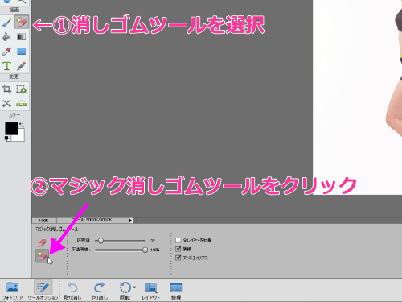Choose the plain Eraser in tool options
This screenshot has height=302, width=402.
point(42,242)
